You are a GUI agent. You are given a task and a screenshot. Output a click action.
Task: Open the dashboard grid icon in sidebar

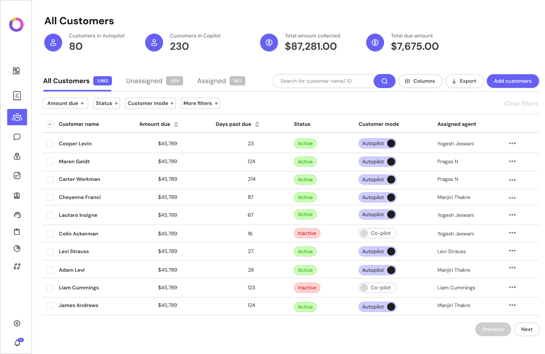16,71
